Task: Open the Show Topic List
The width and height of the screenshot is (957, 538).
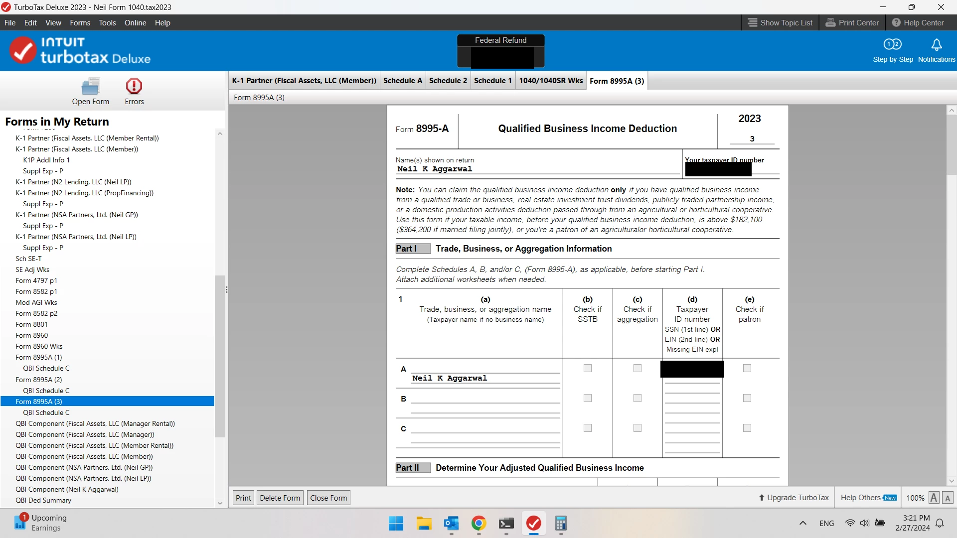Action: (x=780, y=23)
